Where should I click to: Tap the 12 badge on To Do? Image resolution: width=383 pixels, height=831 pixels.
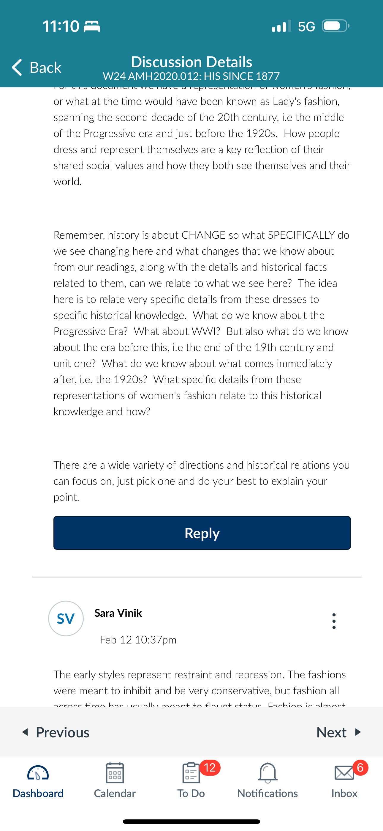(x=210, y=767)
